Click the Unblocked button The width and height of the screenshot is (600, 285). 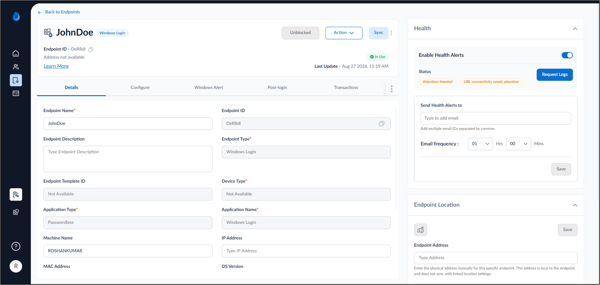point(300,33)
